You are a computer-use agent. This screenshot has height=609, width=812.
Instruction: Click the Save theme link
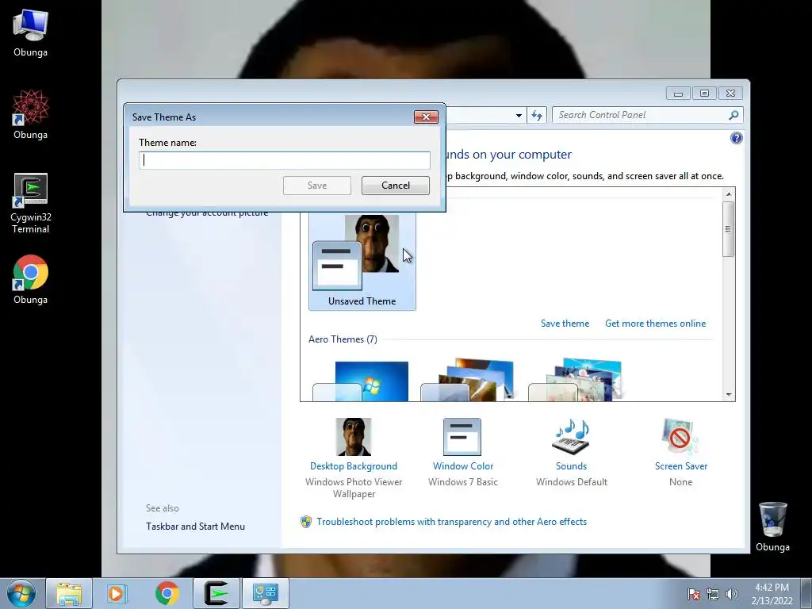click(565, 324)
